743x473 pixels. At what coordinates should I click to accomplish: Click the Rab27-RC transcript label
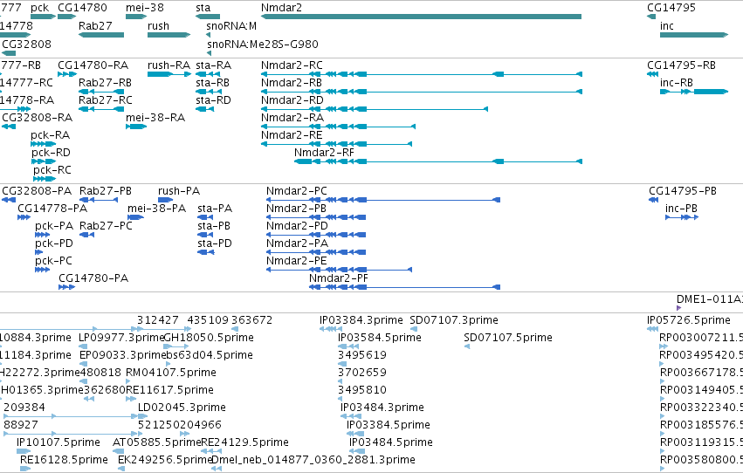coord(106,100)
